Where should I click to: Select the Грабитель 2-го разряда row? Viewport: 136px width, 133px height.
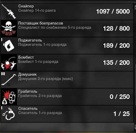pyautogui.click(x=67, y=97)
